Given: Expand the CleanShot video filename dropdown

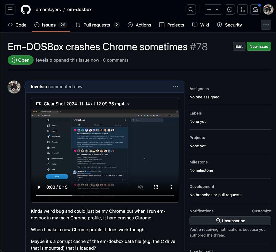Looking at the screenshot, I should tap(128, 104).
